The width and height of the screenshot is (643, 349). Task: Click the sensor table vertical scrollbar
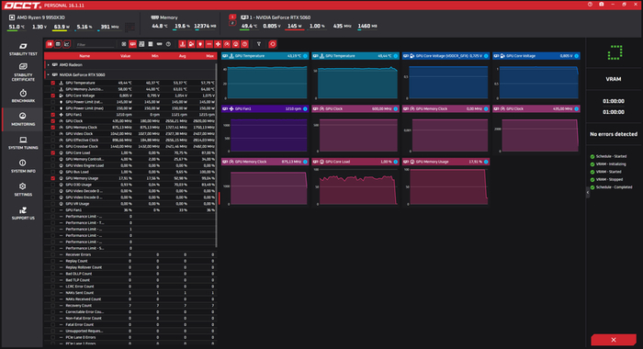click(x=216, y=155)
